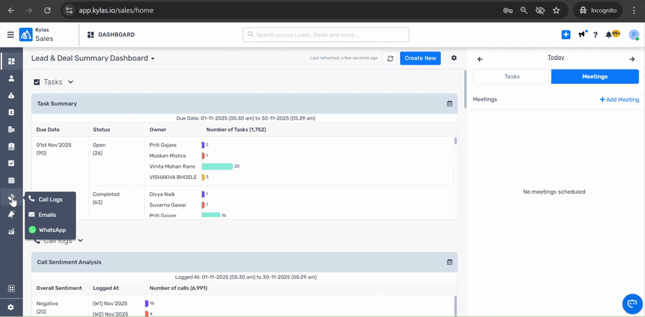Open Task Summary calendar date filter
This screenshot has height=317, width=645.
pos(450,104)
